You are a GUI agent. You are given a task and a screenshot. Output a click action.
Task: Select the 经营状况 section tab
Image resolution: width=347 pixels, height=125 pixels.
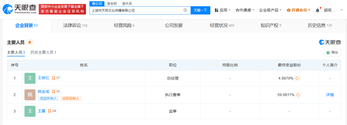[222, 25]
